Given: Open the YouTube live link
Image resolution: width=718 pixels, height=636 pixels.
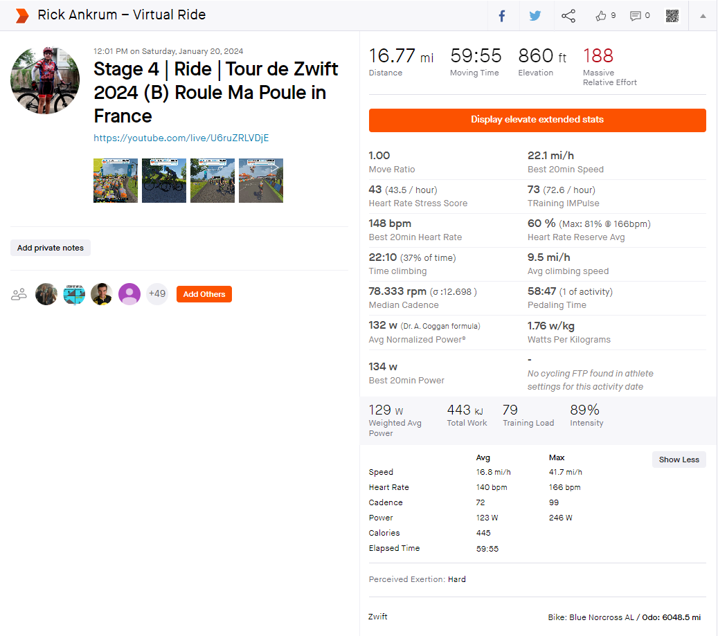Looking at the screenshot, I should [x=181, y=138].
